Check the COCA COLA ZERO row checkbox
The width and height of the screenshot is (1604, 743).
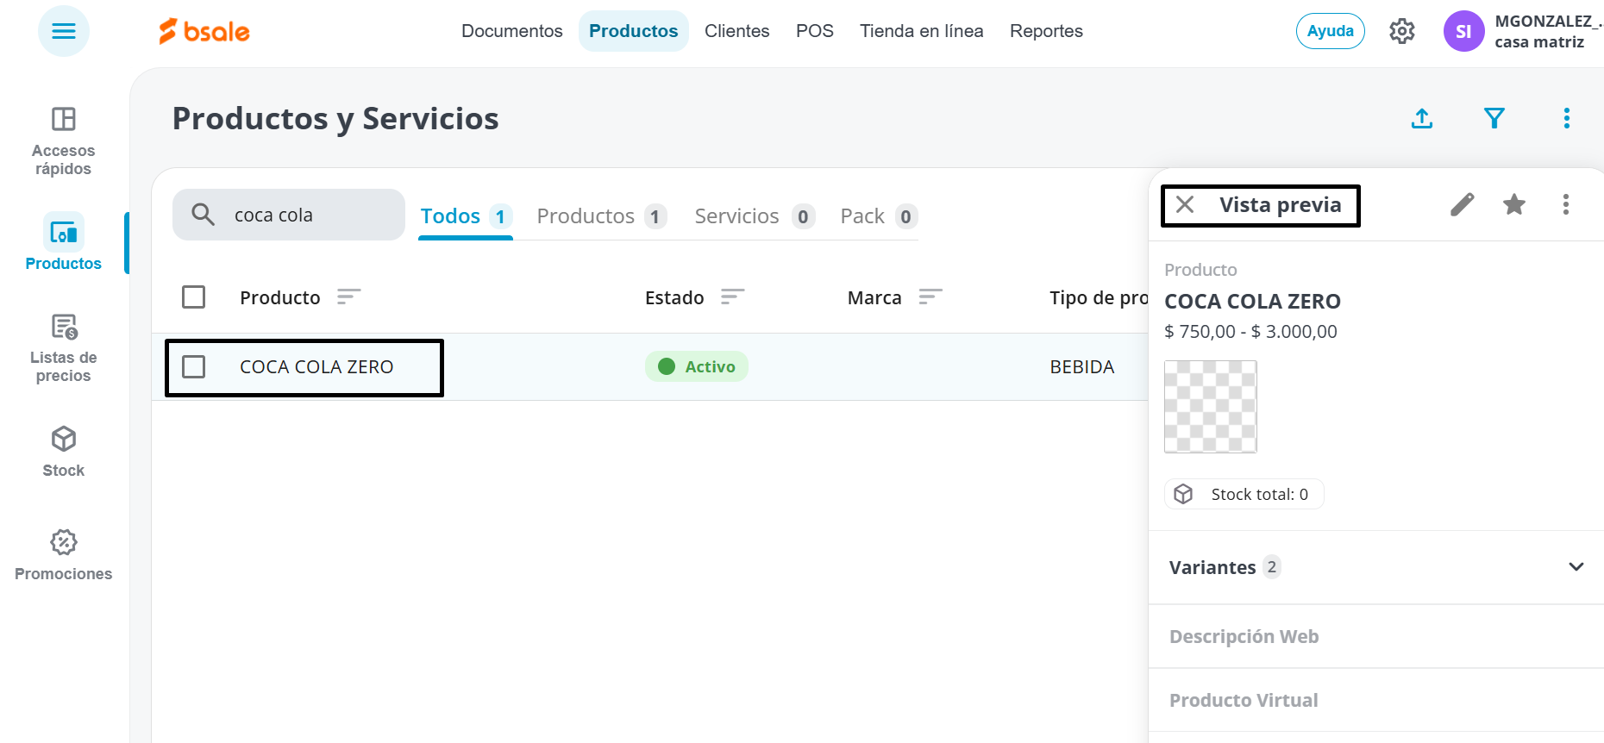[x=194, y=367]
